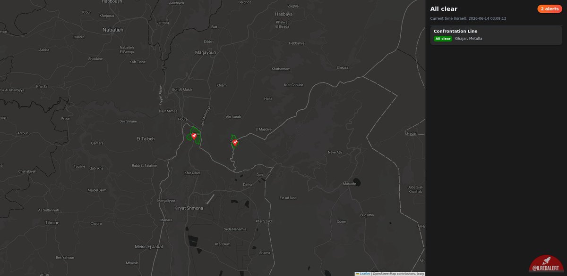Screen dimensions: 567x276
Task: Click the Tibnine map label
Action: pyautogui.click(x=52, y=222)
